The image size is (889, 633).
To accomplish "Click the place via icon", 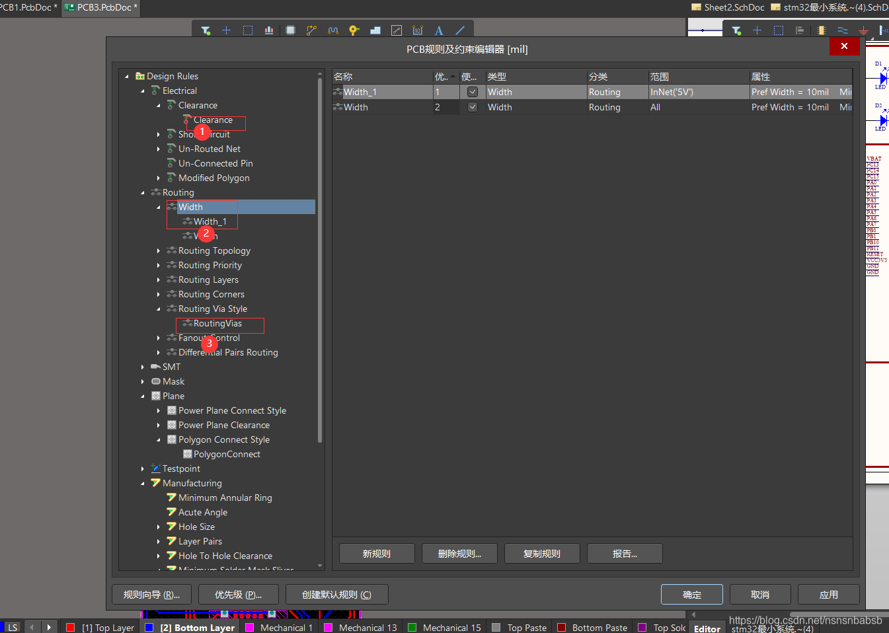I will coord(354,30).
